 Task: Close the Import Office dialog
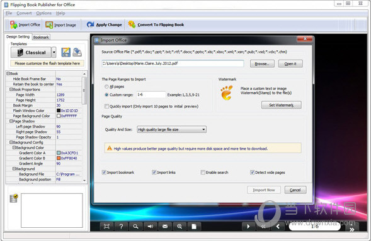(305, 38)
